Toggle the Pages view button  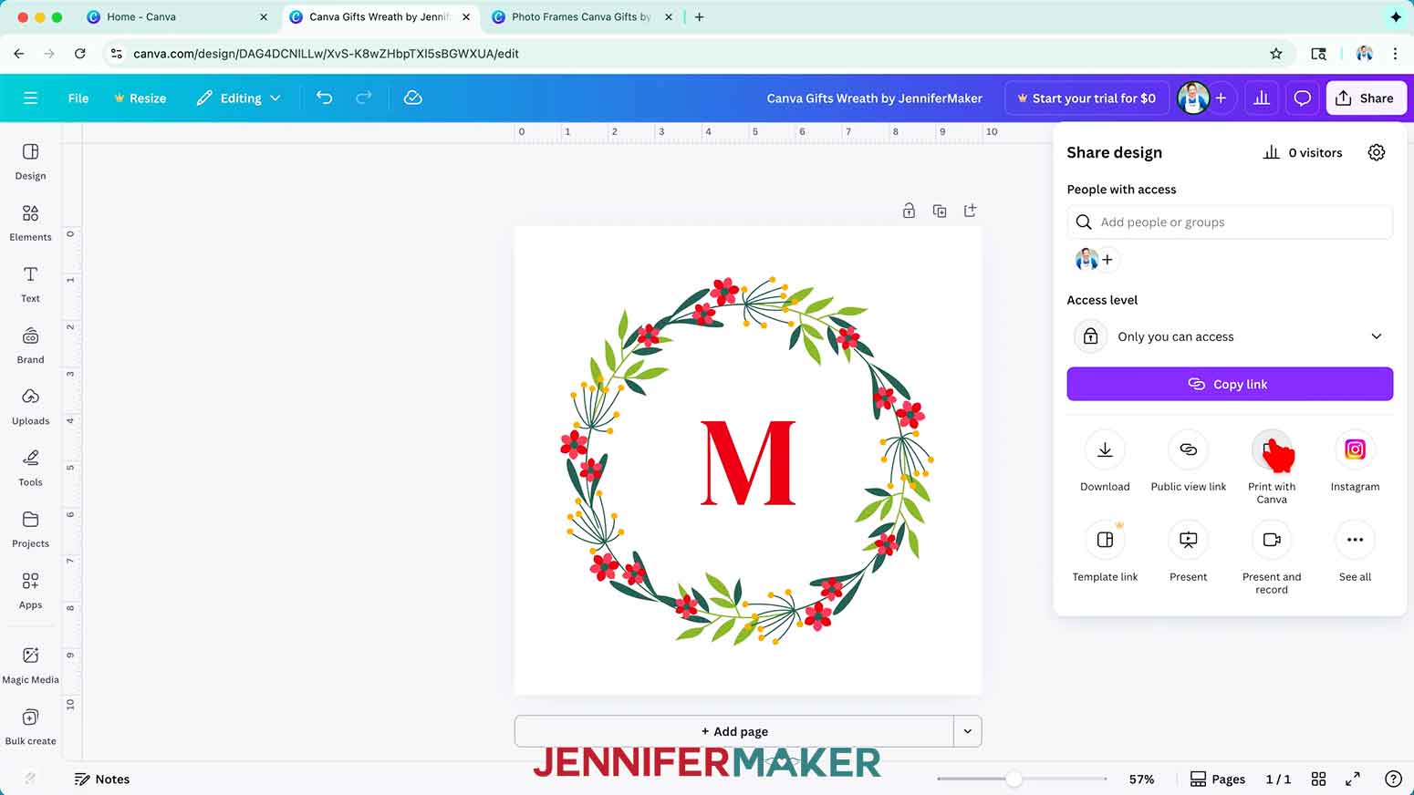pos(1218,779)
